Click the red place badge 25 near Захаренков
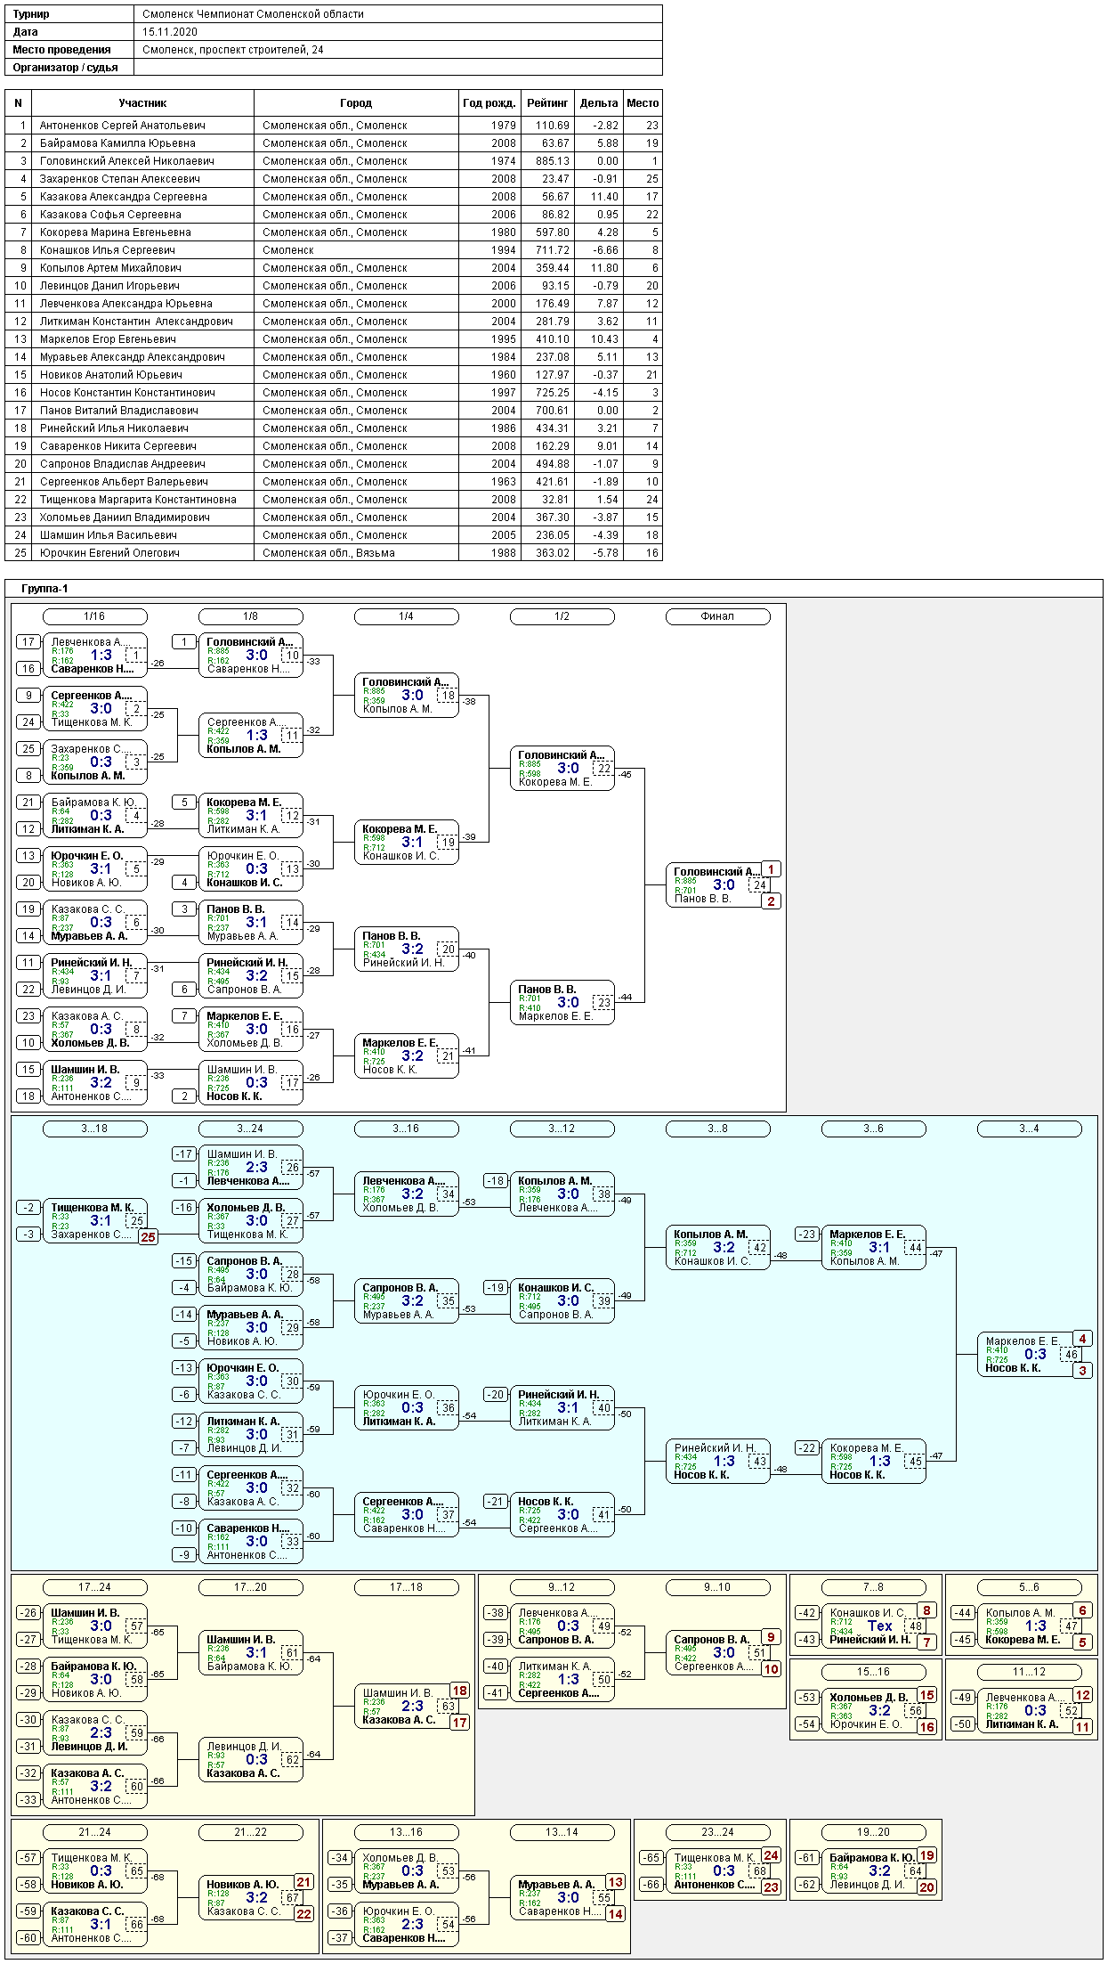This screenshot has width=1108, height=1964. tap(148, 1236)
